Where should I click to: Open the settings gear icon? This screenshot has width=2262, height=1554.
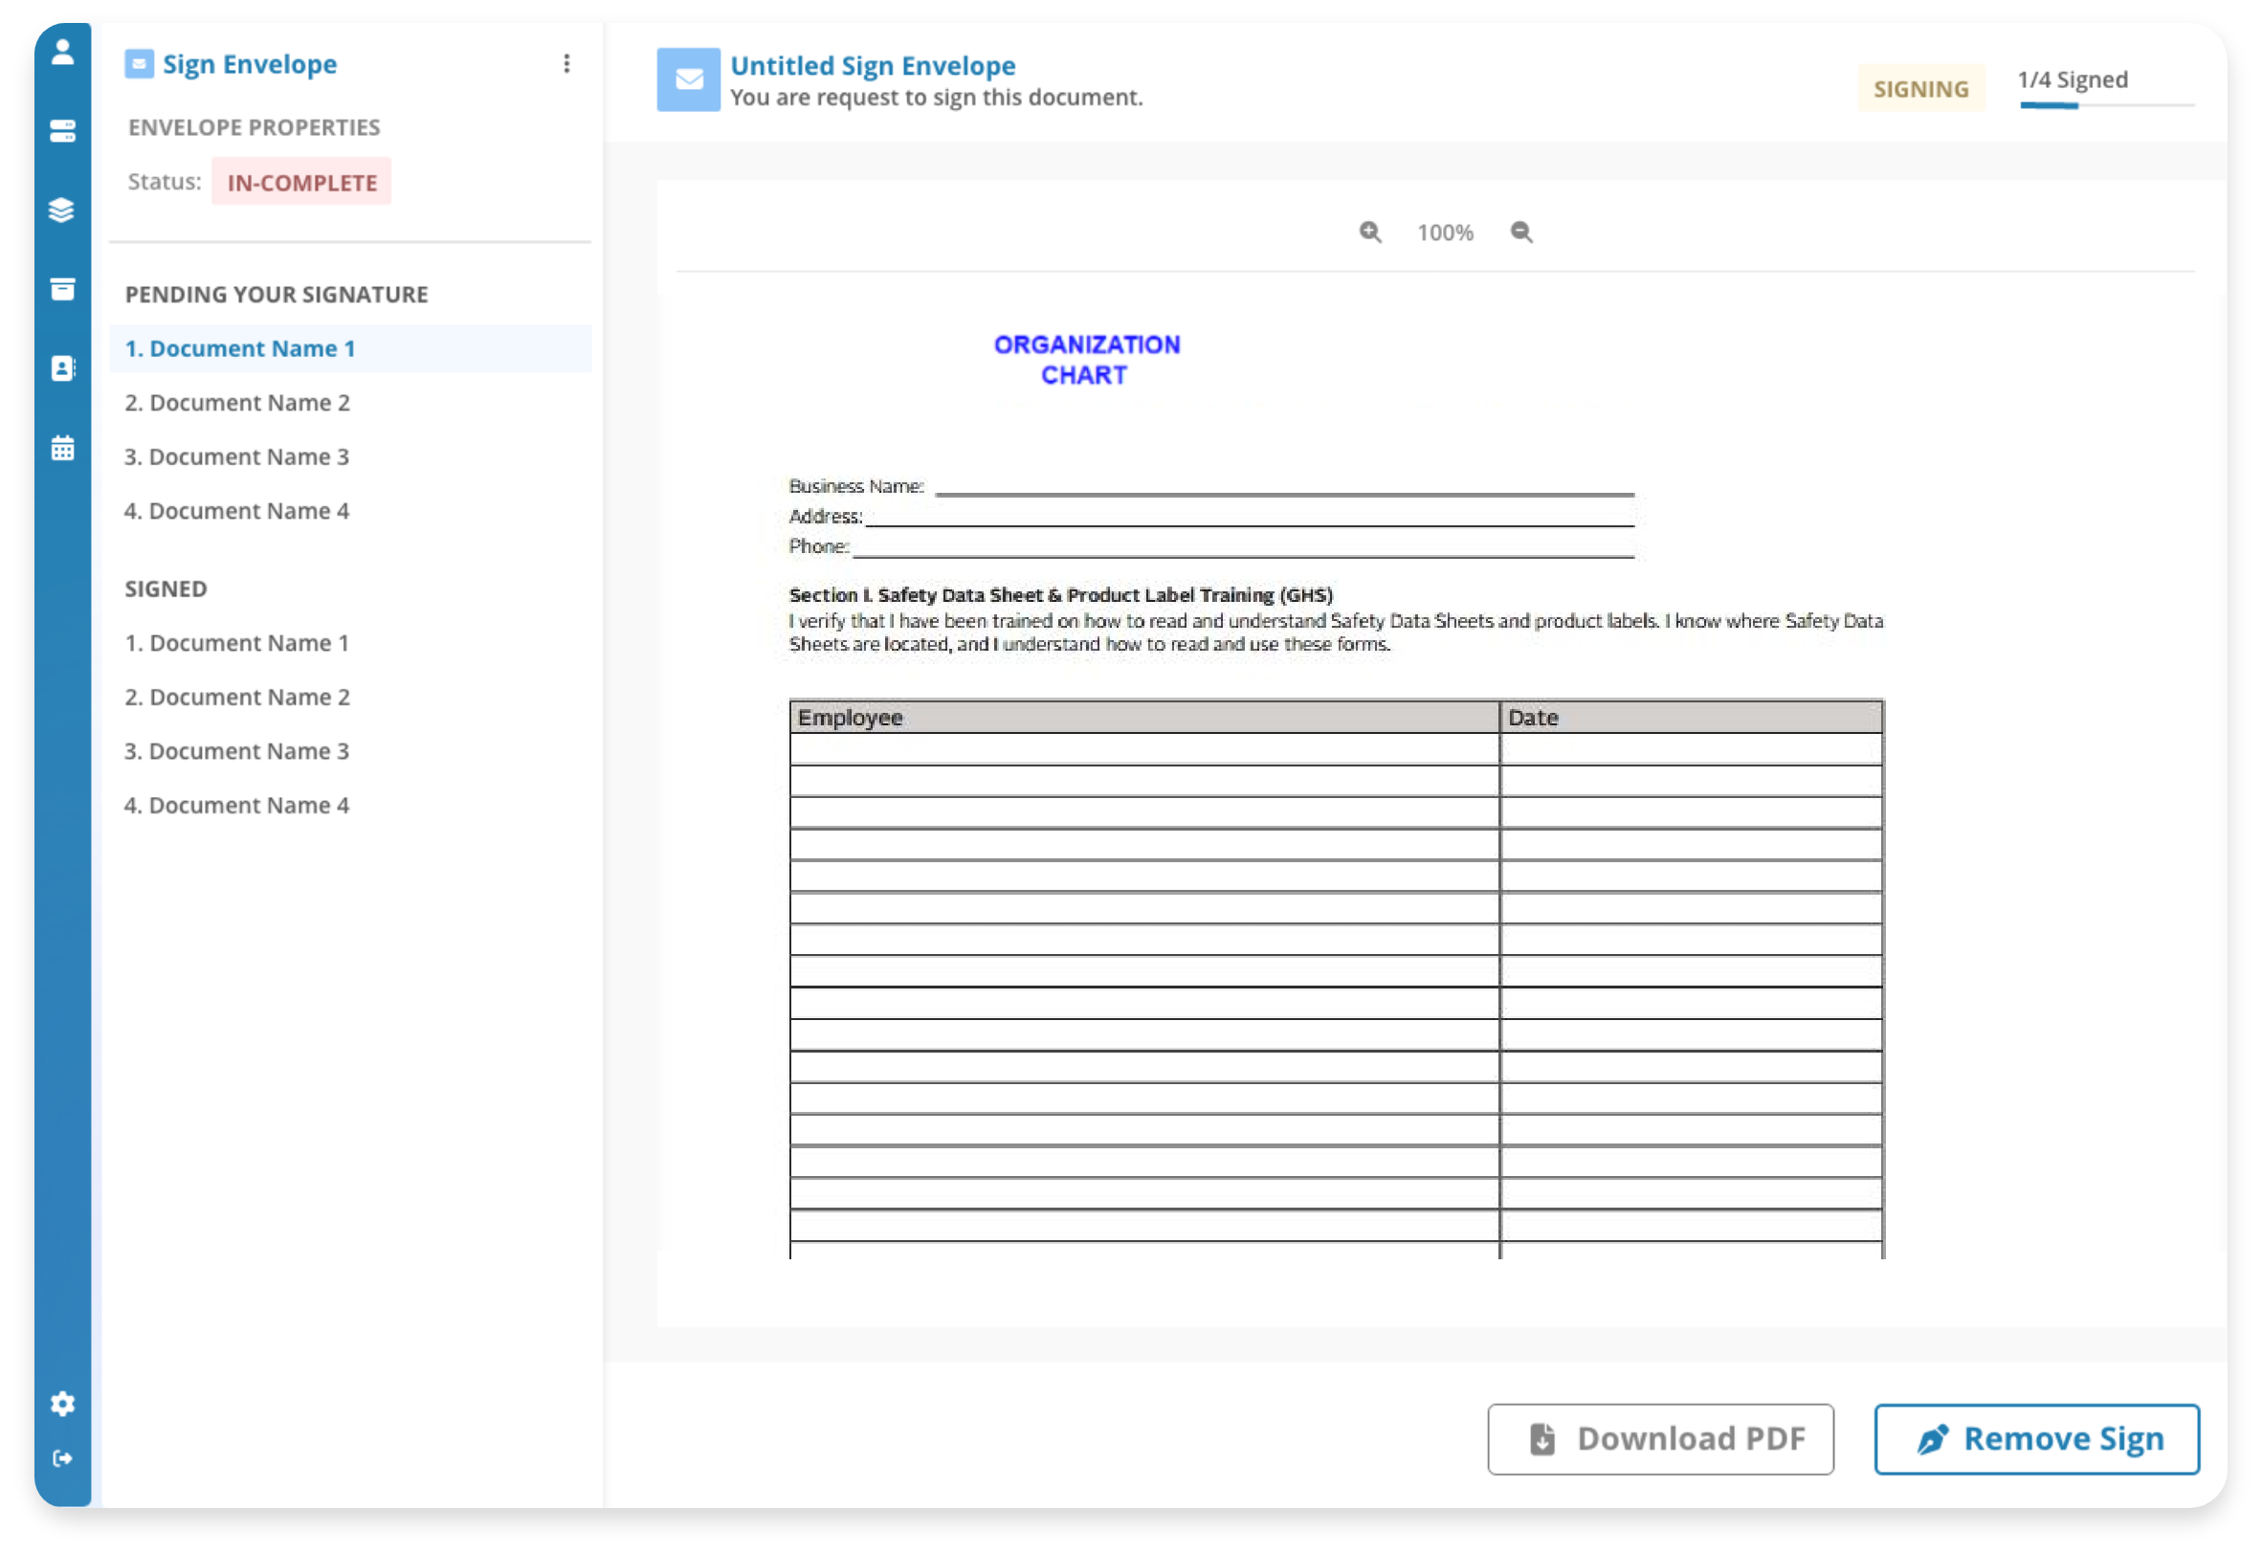pyautogui.click(x=62, y=1403)
